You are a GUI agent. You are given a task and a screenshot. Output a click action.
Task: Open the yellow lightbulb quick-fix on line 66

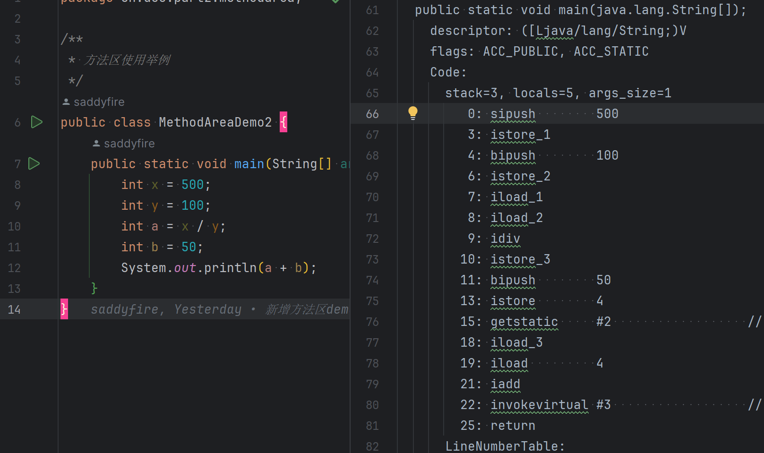click(412, 113)
